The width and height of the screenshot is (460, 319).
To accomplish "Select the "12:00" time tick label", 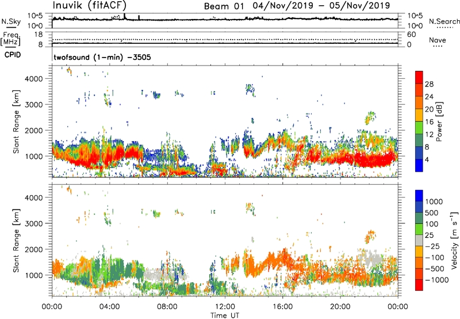I will (225, 307).
